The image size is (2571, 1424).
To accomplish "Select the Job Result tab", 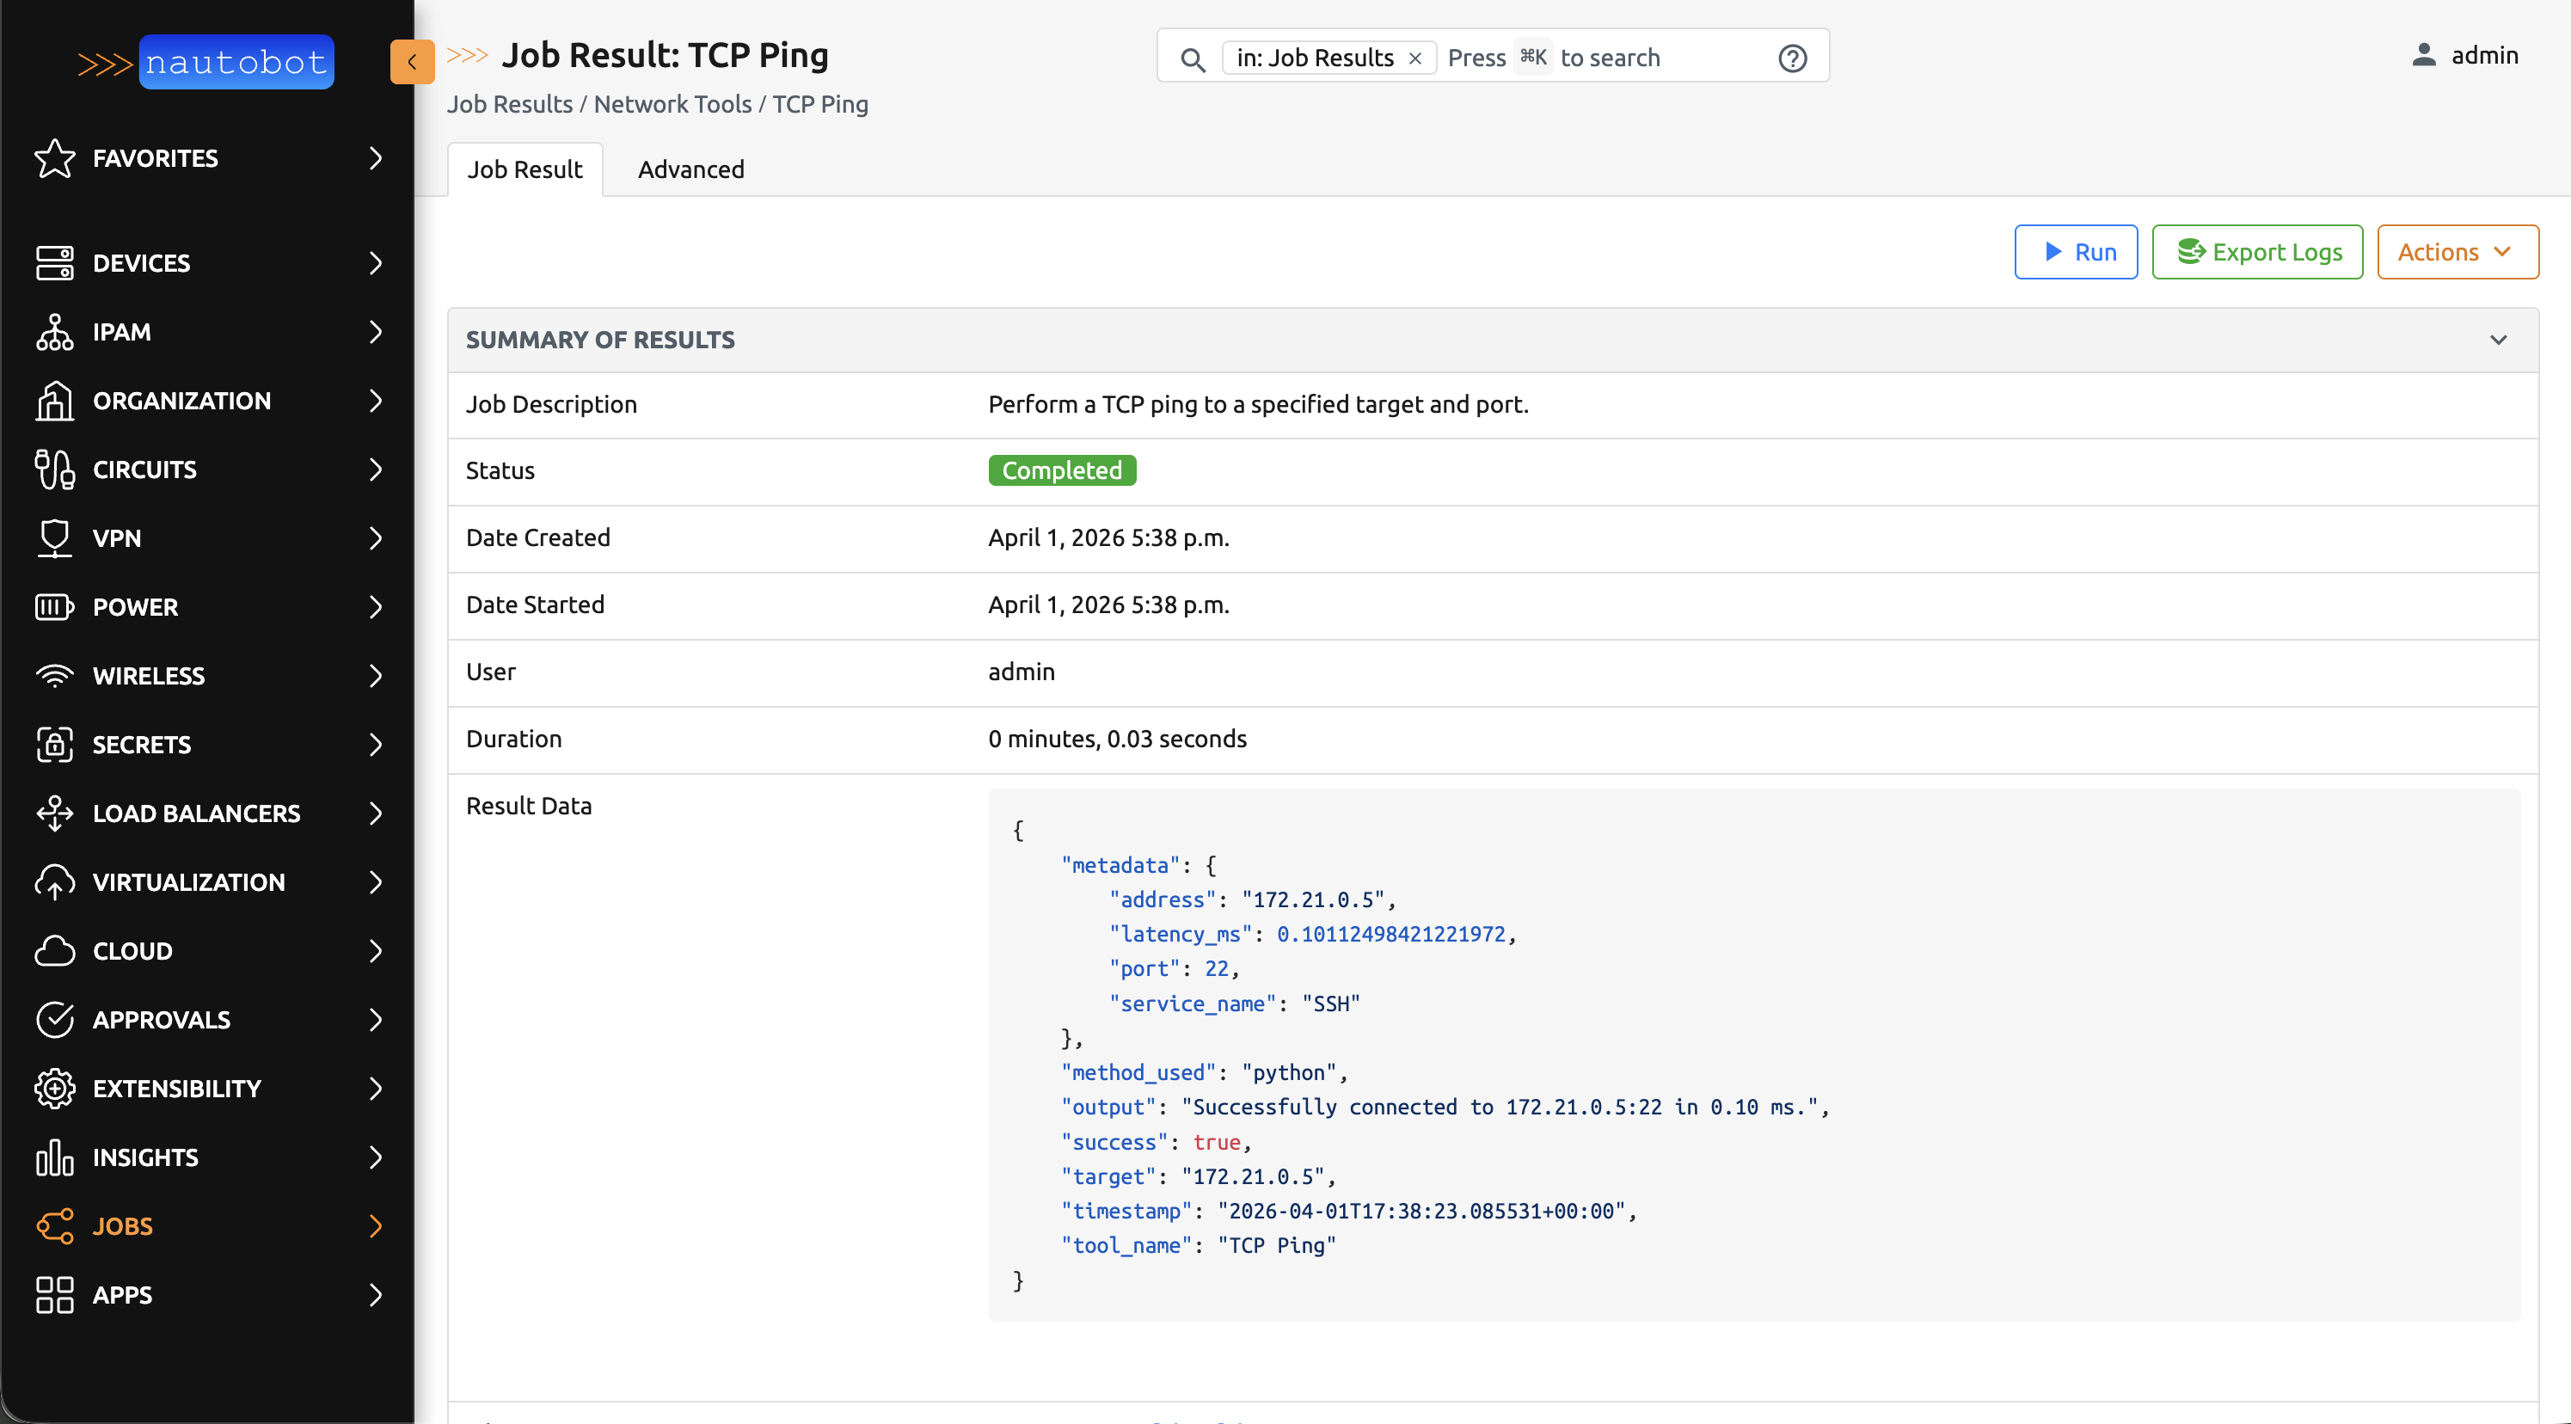I will 524,169.
